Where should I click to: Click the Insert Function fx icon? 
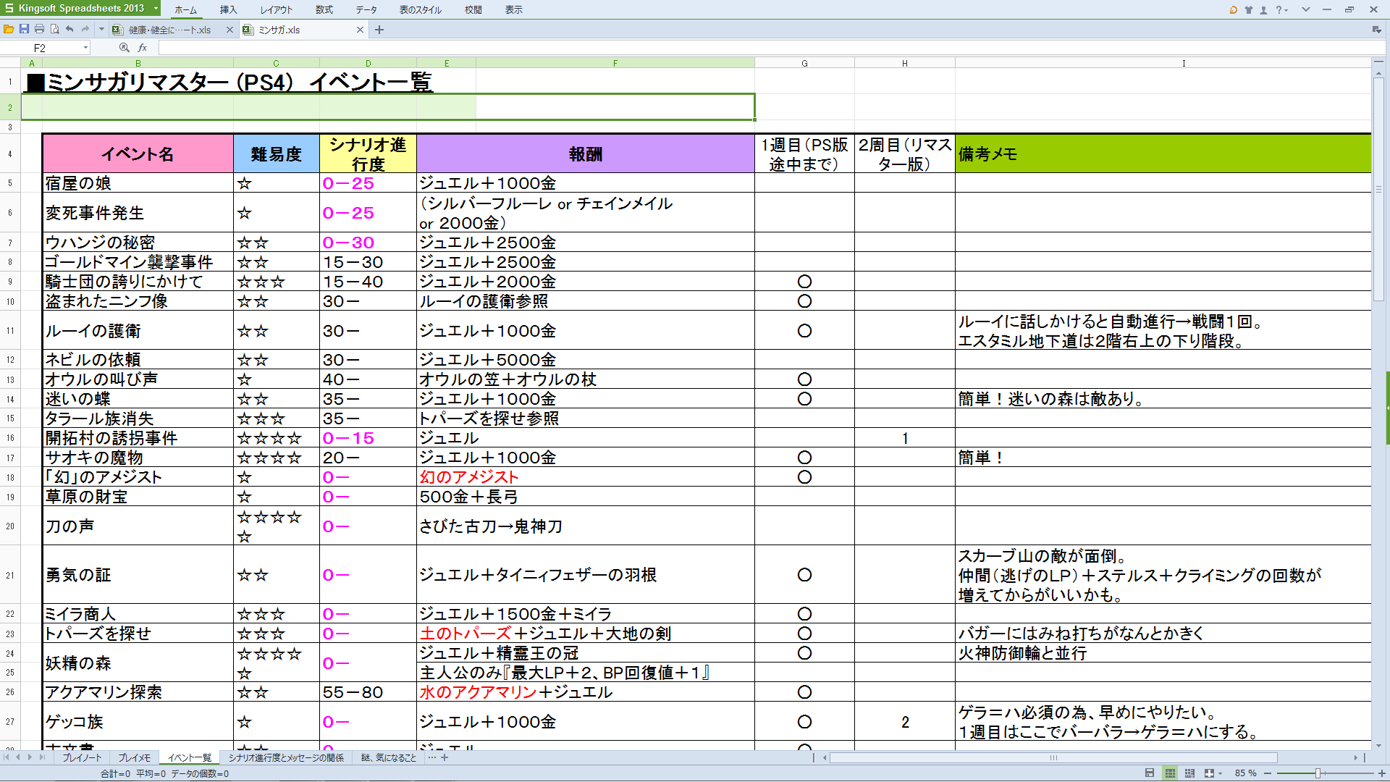(x=143, y=48)
